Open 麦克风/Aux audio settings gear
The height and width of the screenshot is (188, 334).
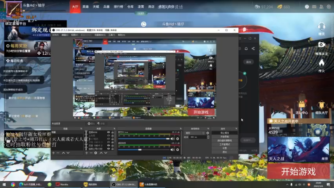coord(177,139)
